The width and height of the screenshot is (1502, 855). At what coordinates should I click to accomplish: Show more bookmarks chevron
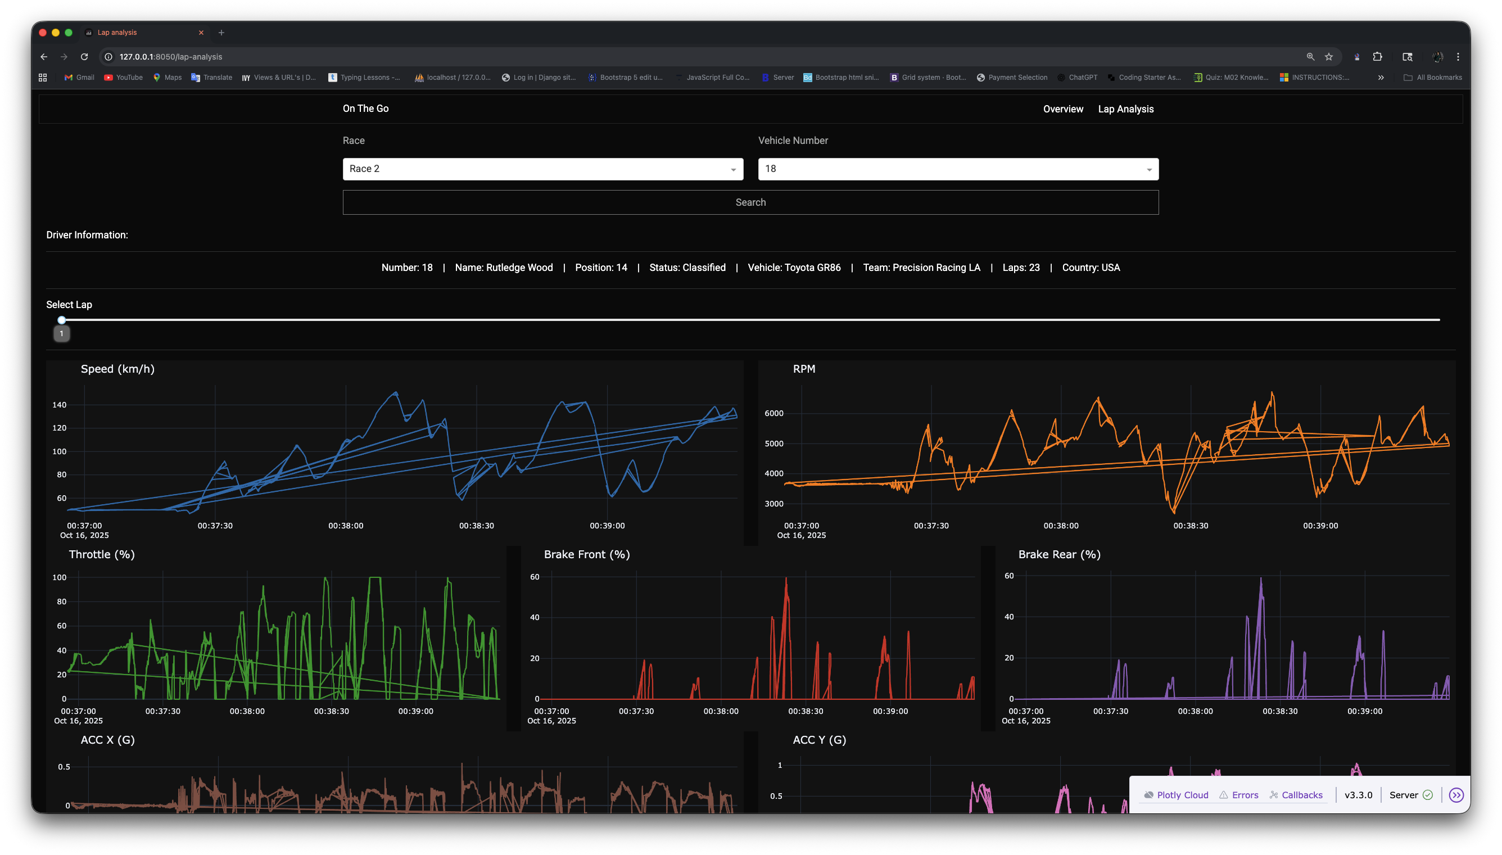click(x=1381, y=78)
